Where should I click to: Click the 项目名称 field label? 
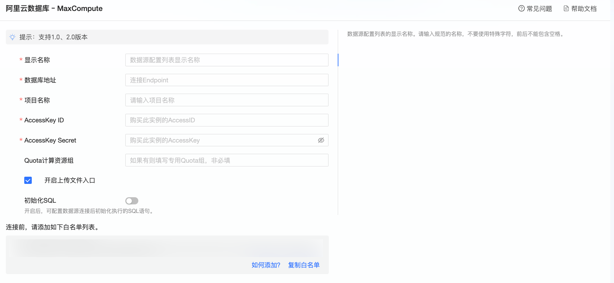pos(37,100)
